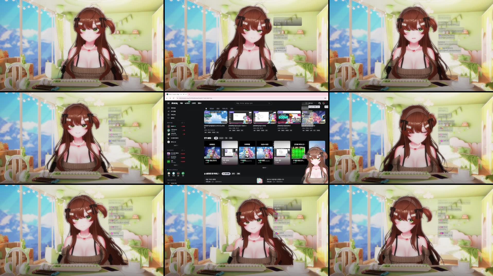493x276 pixels.
Task: Click the green fourth service icon in the sidebar
Action: (x=183, y=173)
